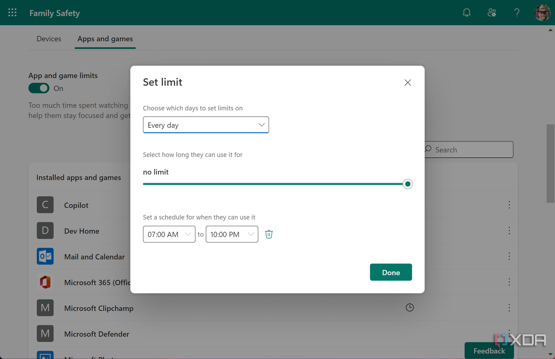Select the Microsoft Clipchamp app name

coord(99,308)
